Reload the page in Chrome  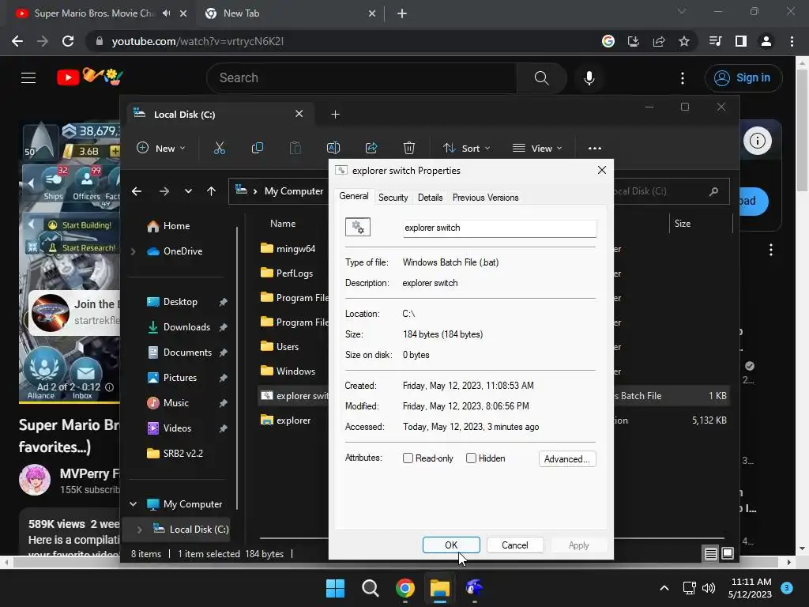[x=68, y=41]
